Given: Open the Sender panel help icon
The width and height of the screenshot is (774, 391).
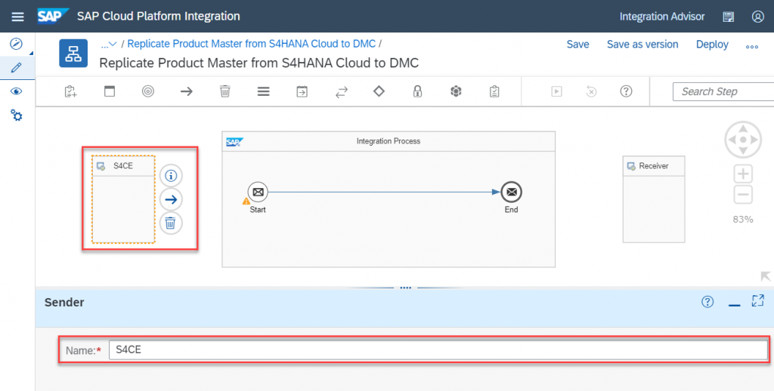Looking at the screenshot, I should (707, 302).
